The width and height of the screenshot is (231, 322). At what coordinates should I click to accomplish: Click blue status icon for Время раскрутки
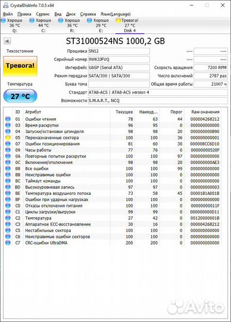click(x=8, y=125)
